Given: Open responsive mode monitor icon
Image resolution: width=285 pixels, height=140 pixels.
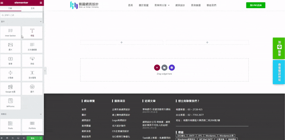Looking at the screenshot, I should [18, 138].
